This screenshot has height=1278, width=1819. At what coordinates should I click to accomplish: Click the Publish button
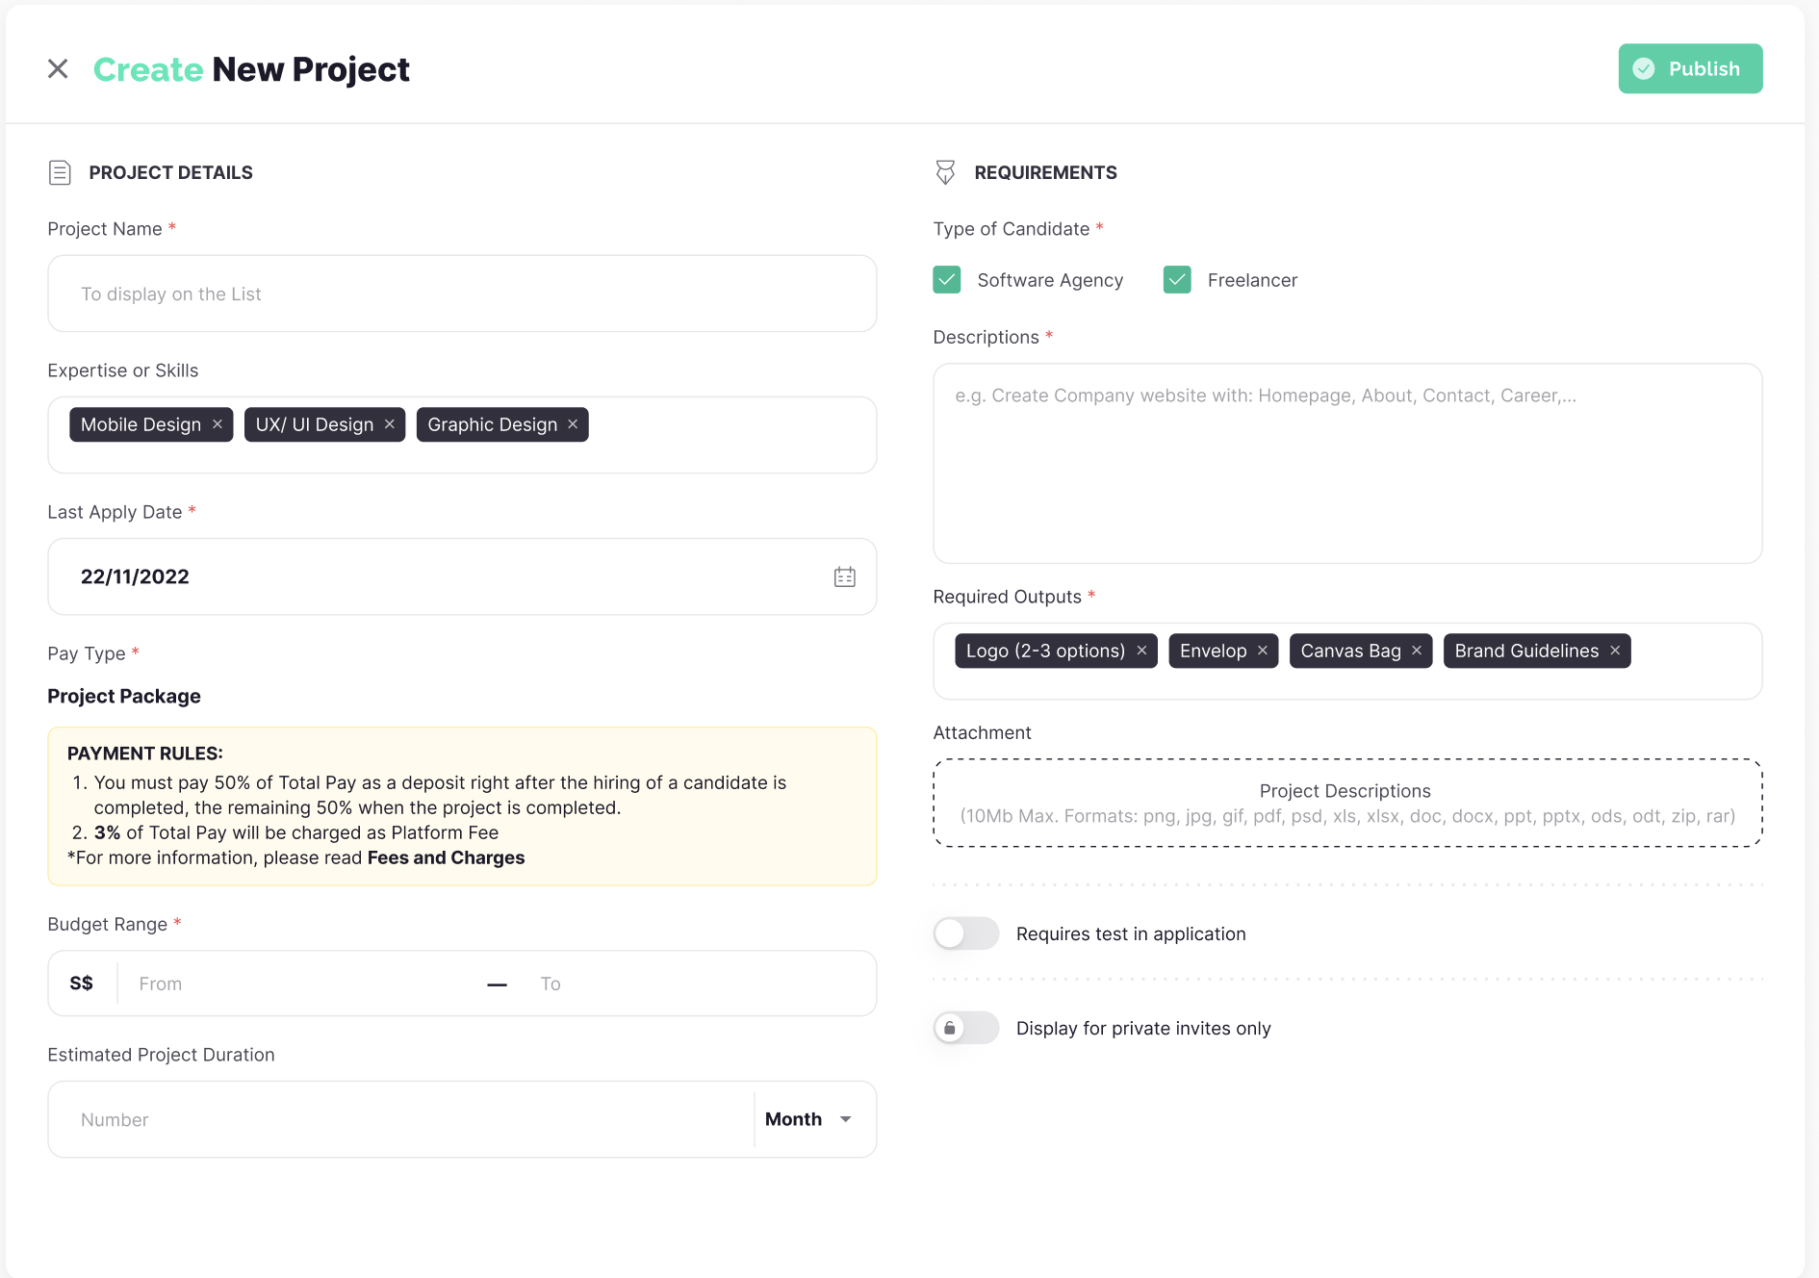pyautogui.click(x=1690, y=69)
